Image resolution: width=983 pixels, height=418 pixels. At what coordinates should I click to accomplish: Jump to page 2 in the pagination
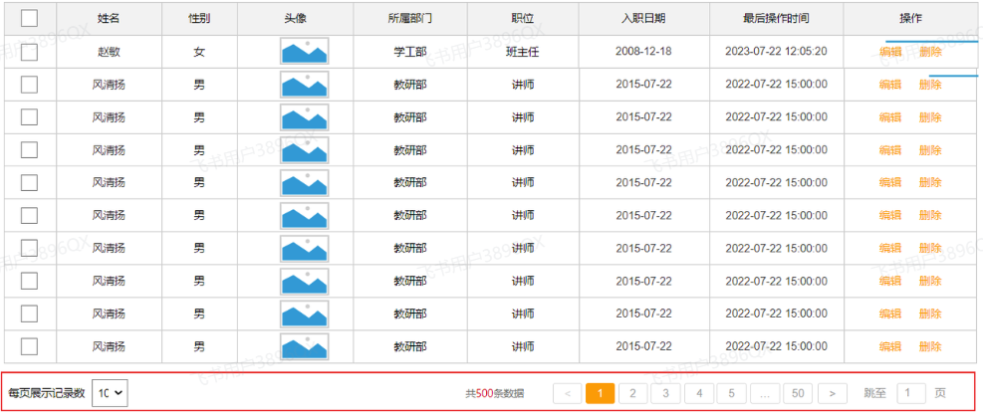tap(633, 393)
